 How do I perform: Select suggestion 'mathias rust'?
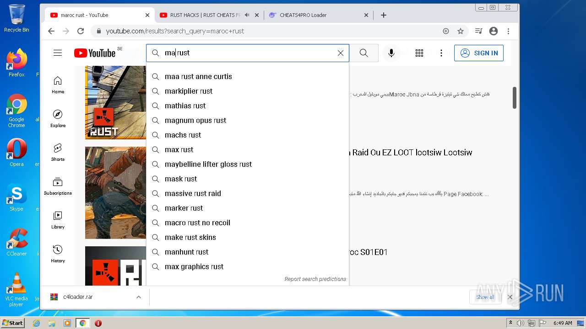point(248,106)
